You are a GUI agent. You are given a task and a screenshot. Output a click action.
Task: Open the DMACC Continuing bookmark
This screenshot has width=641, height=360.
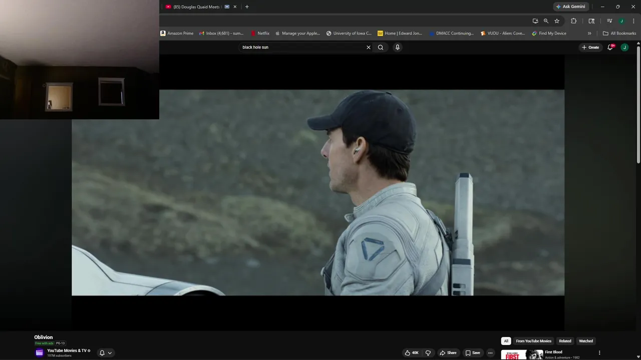click(451, 33)
